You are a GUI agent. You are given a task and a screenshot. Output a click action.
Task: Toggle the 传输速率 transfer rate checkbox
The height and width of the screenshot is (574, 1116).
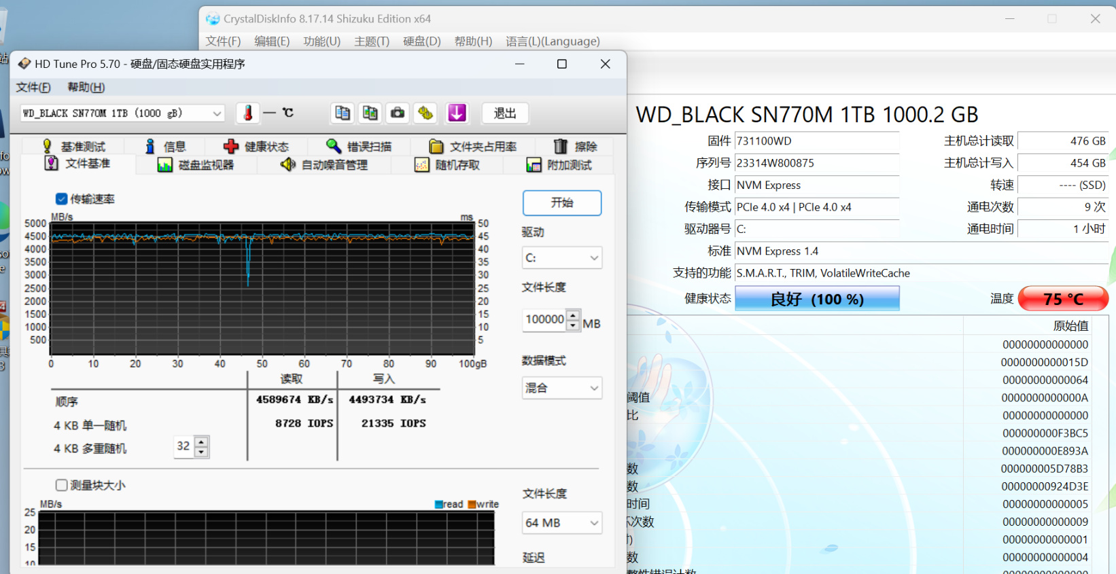pyautogui.click(x=61, y=199)
